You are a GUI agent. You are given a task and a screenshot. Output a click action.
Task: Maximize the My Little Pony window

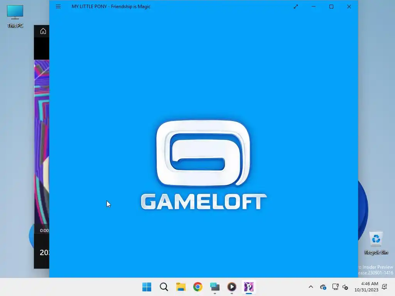click(331, 7)
